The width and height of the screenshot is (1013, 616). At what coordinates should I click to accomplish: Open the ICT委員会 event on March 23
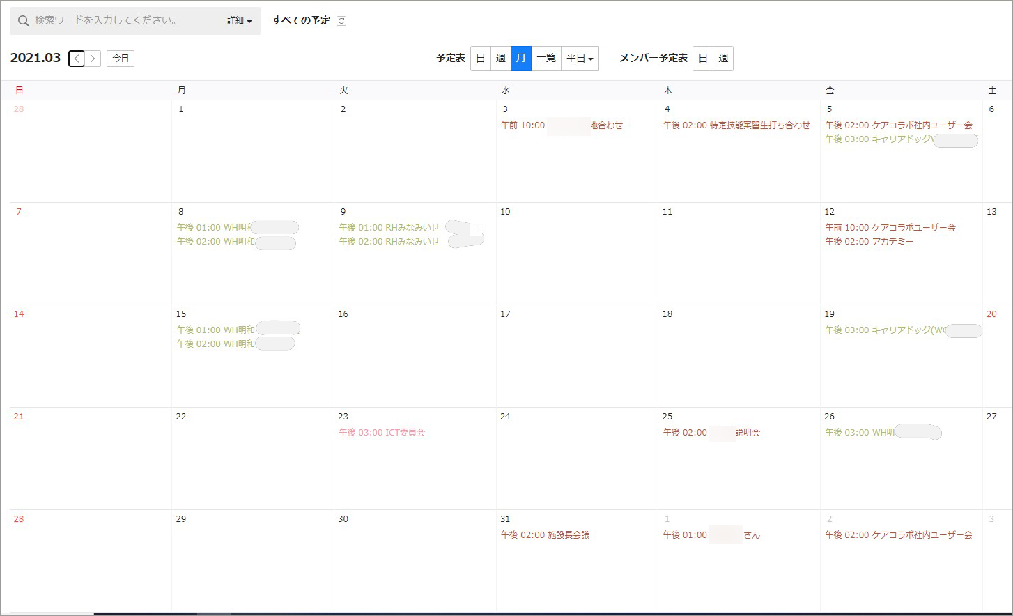[382, 433]
